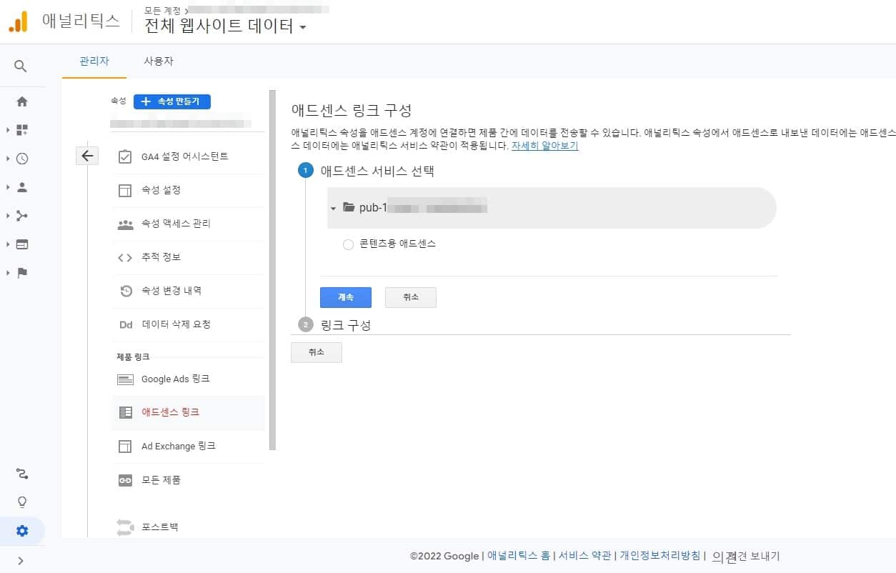Click the 링크 구성 step heading
This screenshot has height=573, width=896.
[346, 325]
